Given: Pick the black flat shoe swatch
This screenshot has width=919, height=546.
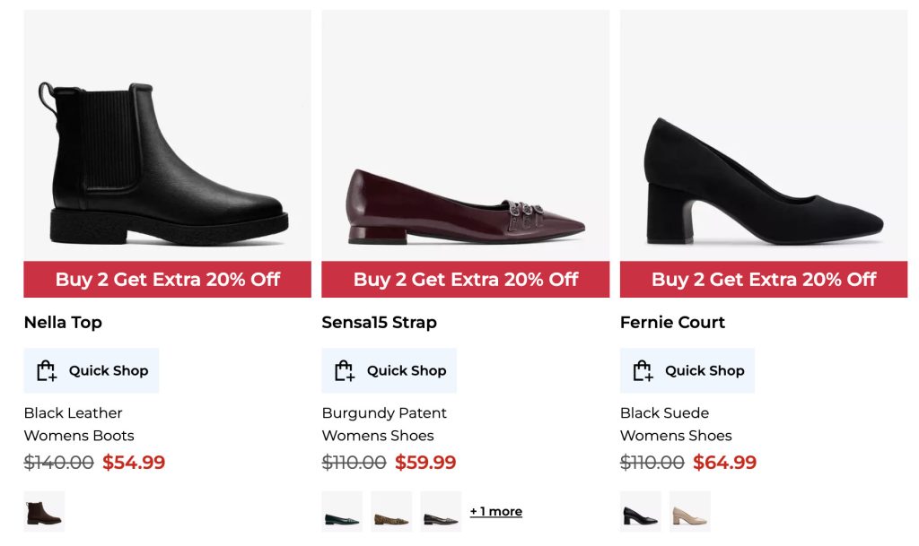Looking at the screenshot, I should click(441, 512).
